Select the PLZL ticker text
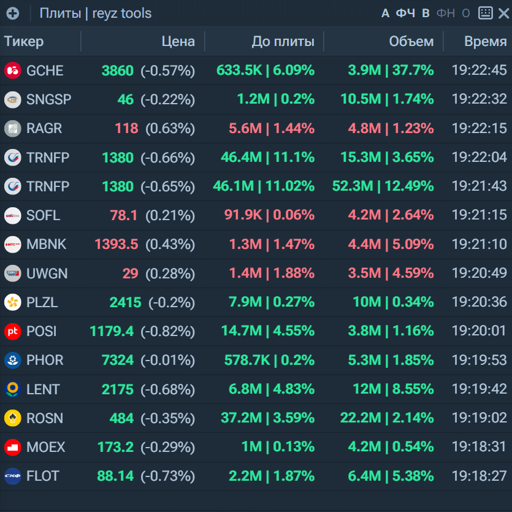 [x=42, y=302]
